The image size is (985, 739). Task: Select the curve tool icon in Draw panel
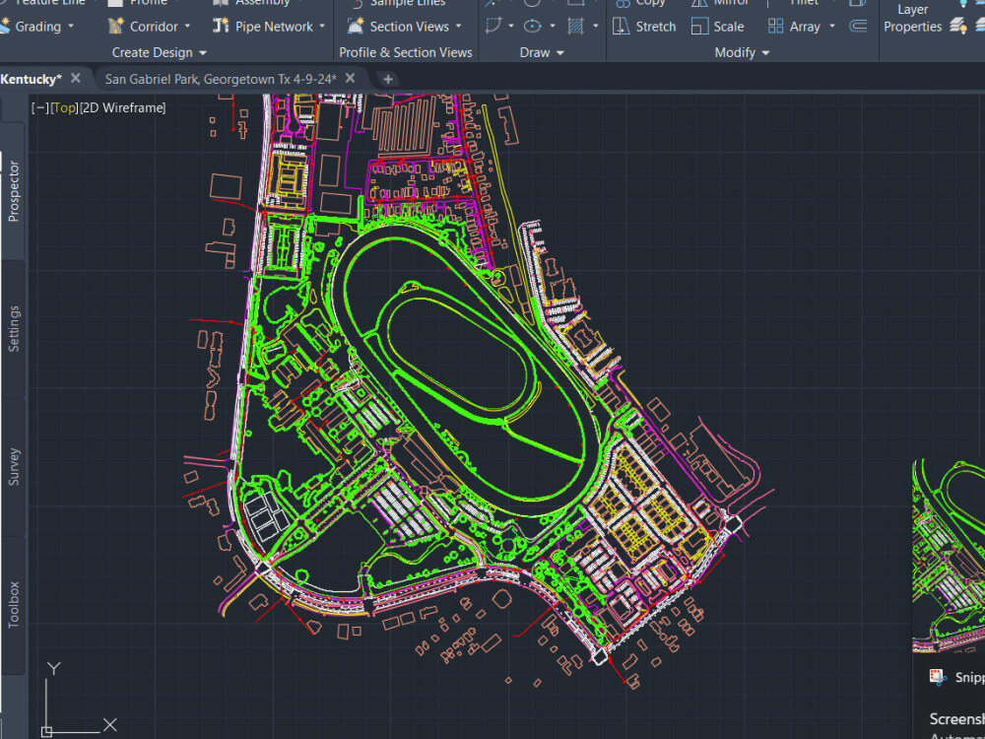coord(493,26)
